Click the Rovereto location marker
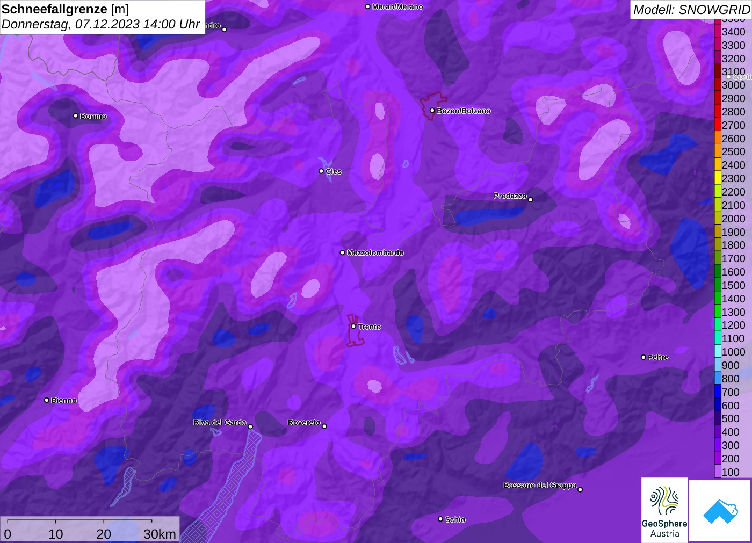 click(x=324, y=426)
